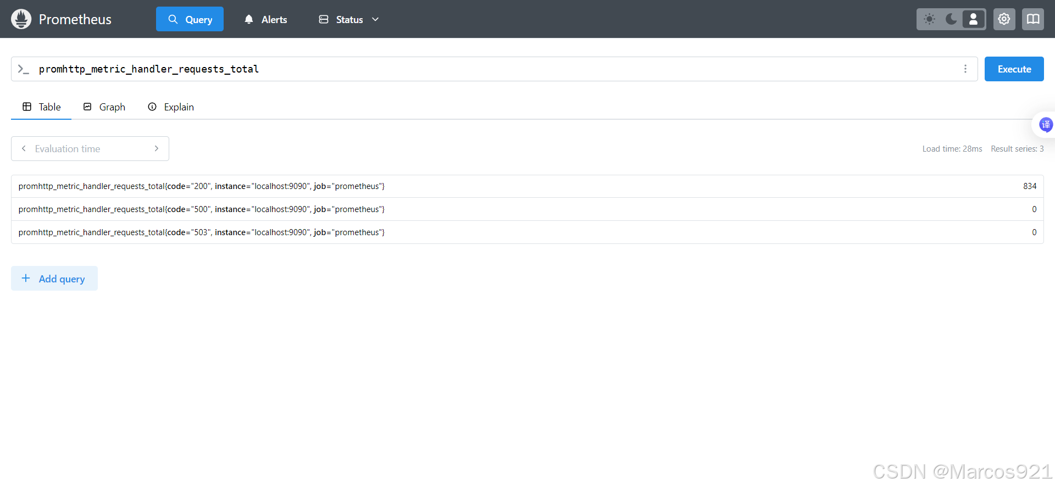The height and width of the screenshot is (489, 1055).
Task: Select the code="503" result series row
Action: tap(527, 232)
